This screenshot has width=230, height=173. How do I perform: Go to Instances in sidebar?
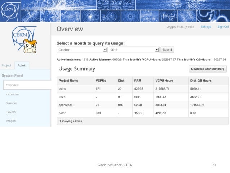point(12,94)
